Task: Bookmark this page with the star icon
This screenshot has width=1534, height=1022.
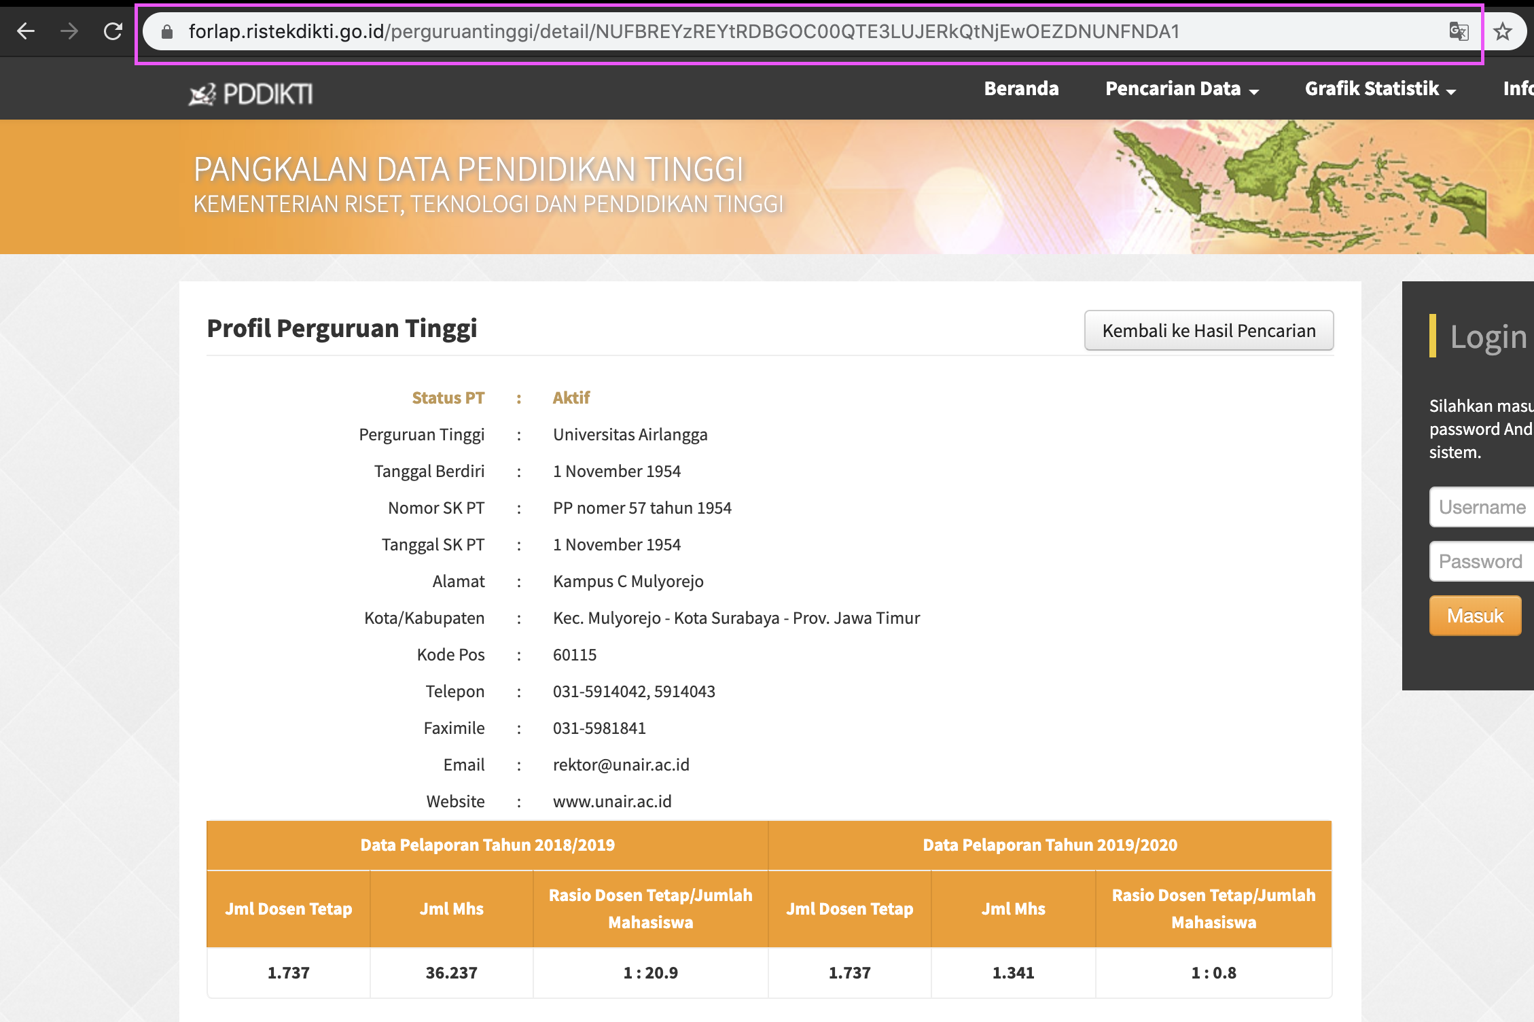Action: pyautogui.click(x=1503, y=31)
